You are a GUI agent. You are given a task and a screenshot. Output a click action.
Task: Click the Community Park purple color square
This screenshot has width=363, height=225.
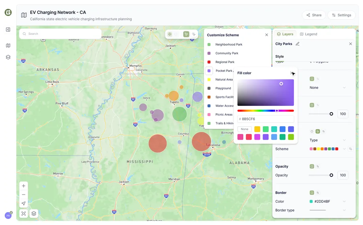click(x=209, y=53)
